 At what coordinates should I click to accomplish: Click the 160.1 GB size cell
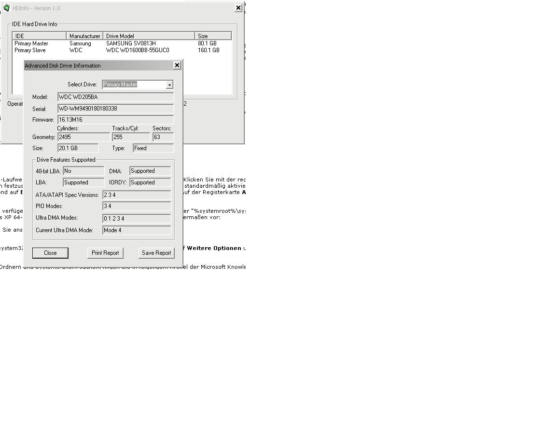(x=208, y=50)
